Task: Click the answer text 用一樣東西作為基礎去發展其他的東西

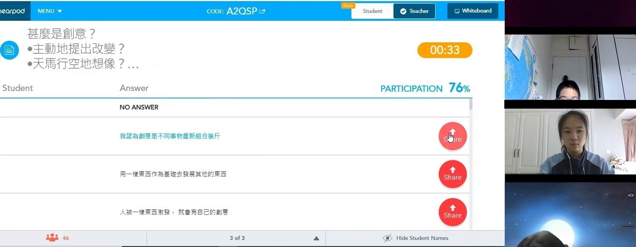Action: (173, 174)
